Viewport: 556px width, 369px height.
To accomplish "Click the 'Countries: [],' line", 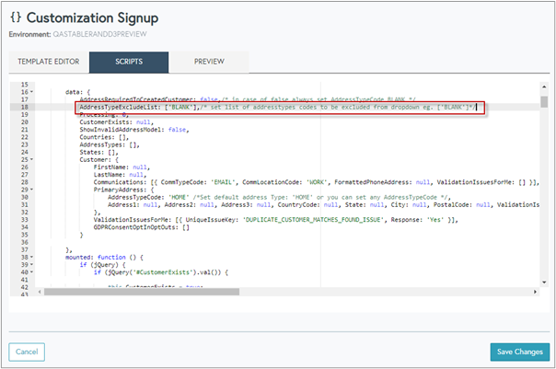I will 104,137.
